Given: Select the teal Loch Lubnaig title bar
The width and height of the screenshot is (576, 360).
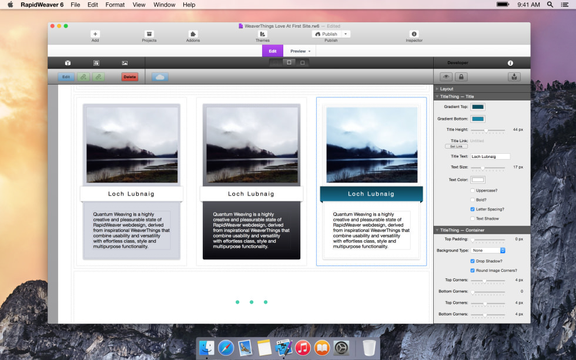Looking at the screenshot, I should 371,194.
